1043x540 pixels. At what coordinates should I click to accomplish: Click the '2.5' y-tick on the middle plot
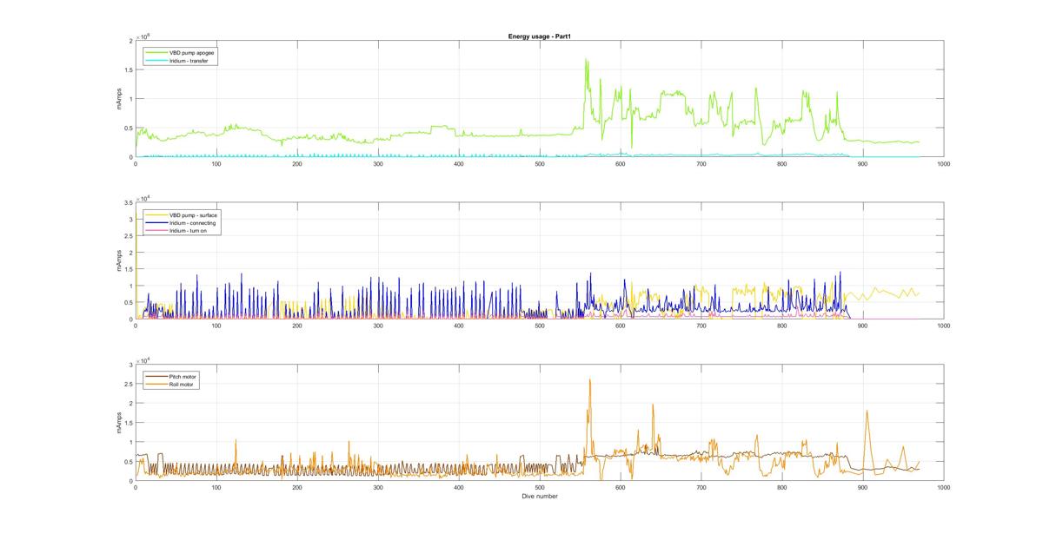point(128,235)
